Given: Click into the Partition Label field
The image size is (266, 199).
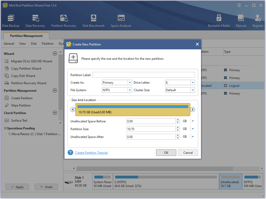Looking at the screenshot, I should (144, 75).
